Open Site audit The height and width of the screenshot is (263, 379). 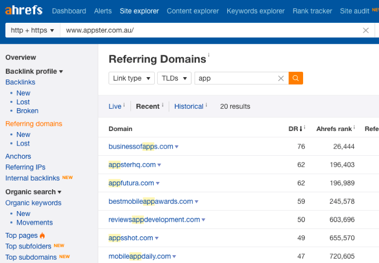click(355, 11)
